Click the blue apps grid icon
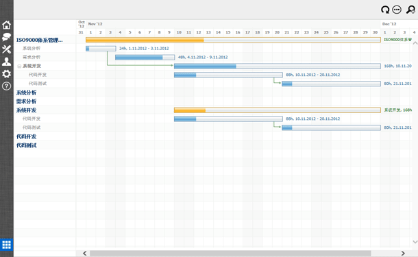The image size is (418, 257). point(6,245)
